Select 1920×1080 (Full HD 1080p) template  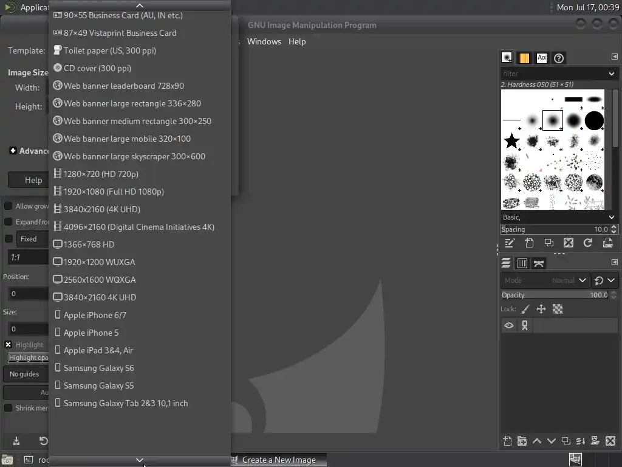tap(139, 192)
